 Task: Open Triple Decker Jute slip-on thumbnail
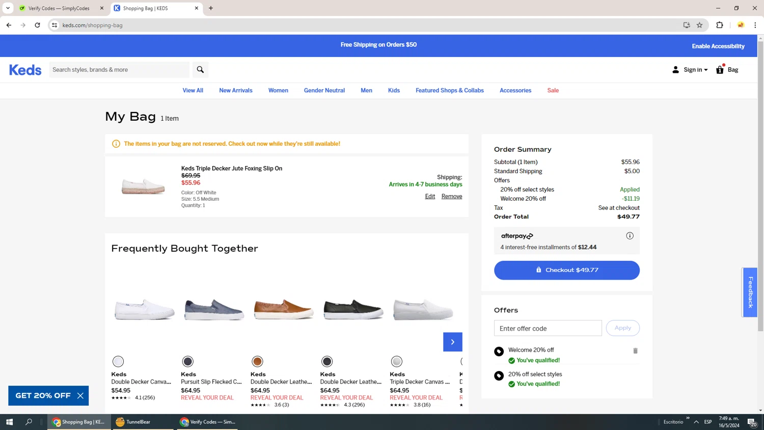[x=143, y=186]
